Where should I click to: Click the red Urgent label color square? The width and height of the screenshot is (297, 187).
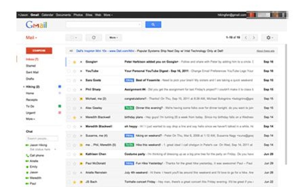pyautogui.click(x=60, y=113)
